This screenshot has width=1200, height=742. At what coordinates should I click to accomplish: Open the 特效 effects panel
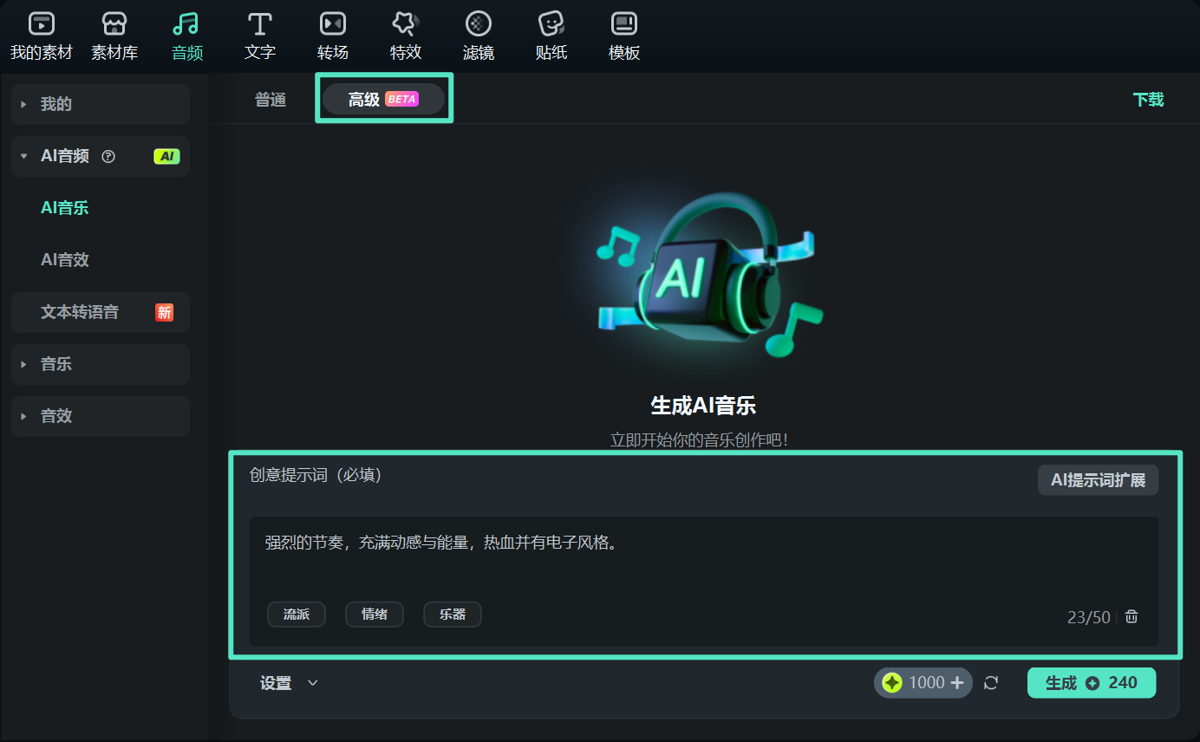point(405,35)
